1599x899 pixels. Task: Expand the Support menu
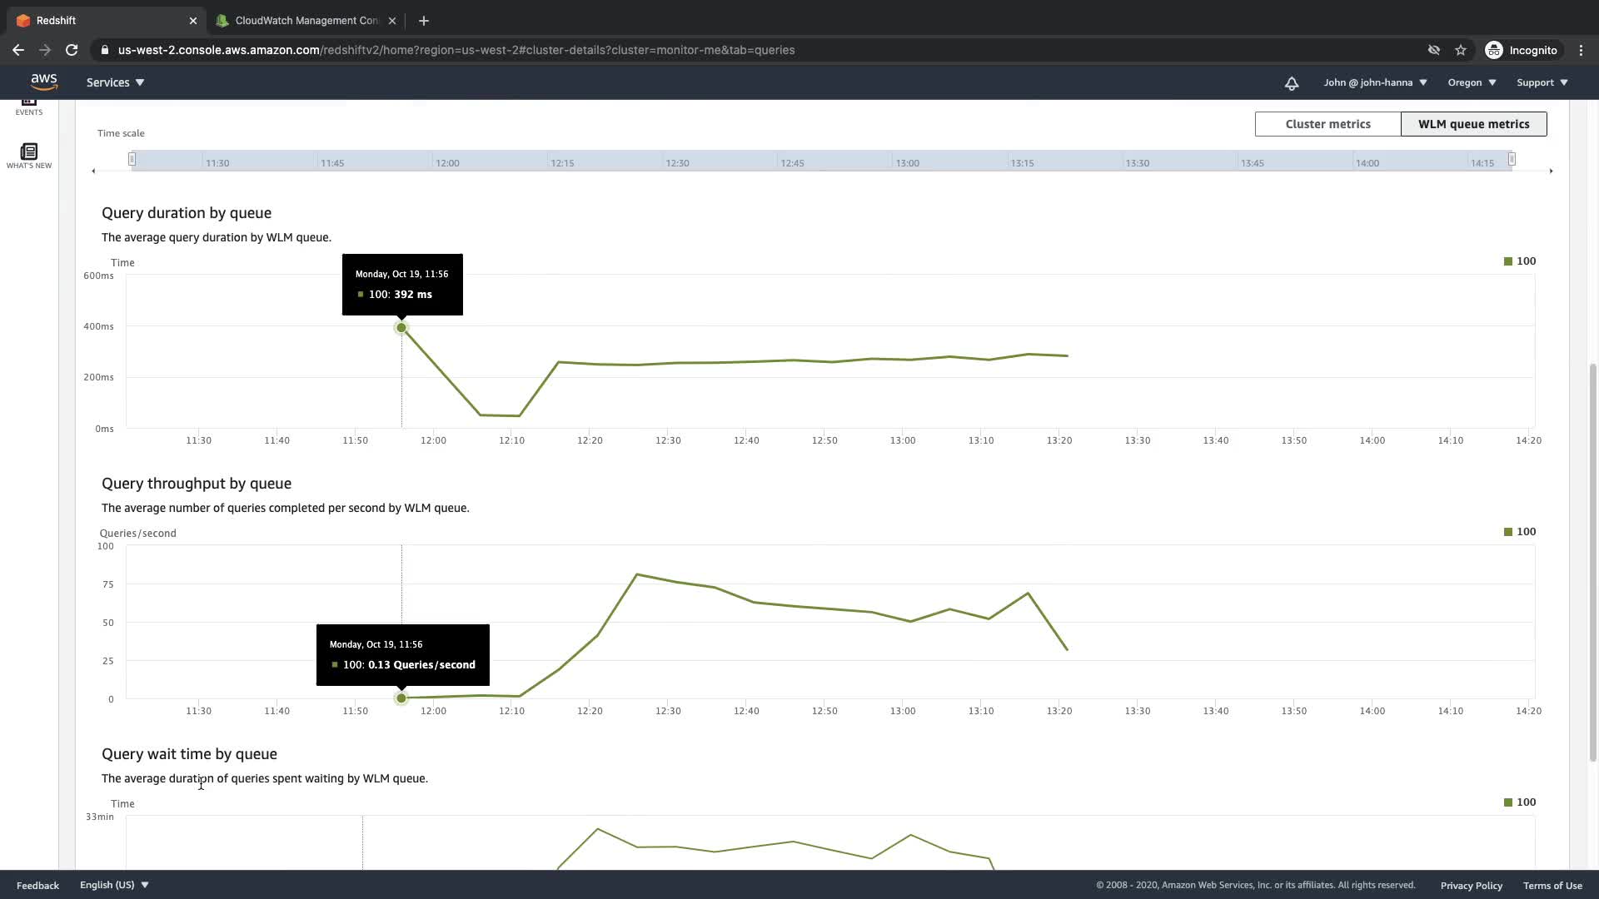(x=1542, y=82)
